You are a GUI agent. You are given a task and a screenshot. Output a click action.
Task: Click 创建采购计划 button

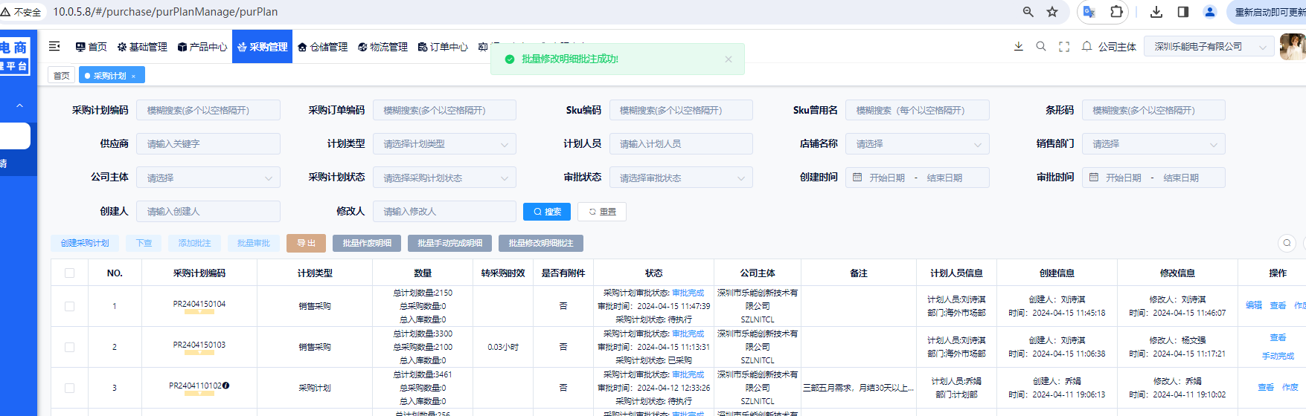pos(85,243)
